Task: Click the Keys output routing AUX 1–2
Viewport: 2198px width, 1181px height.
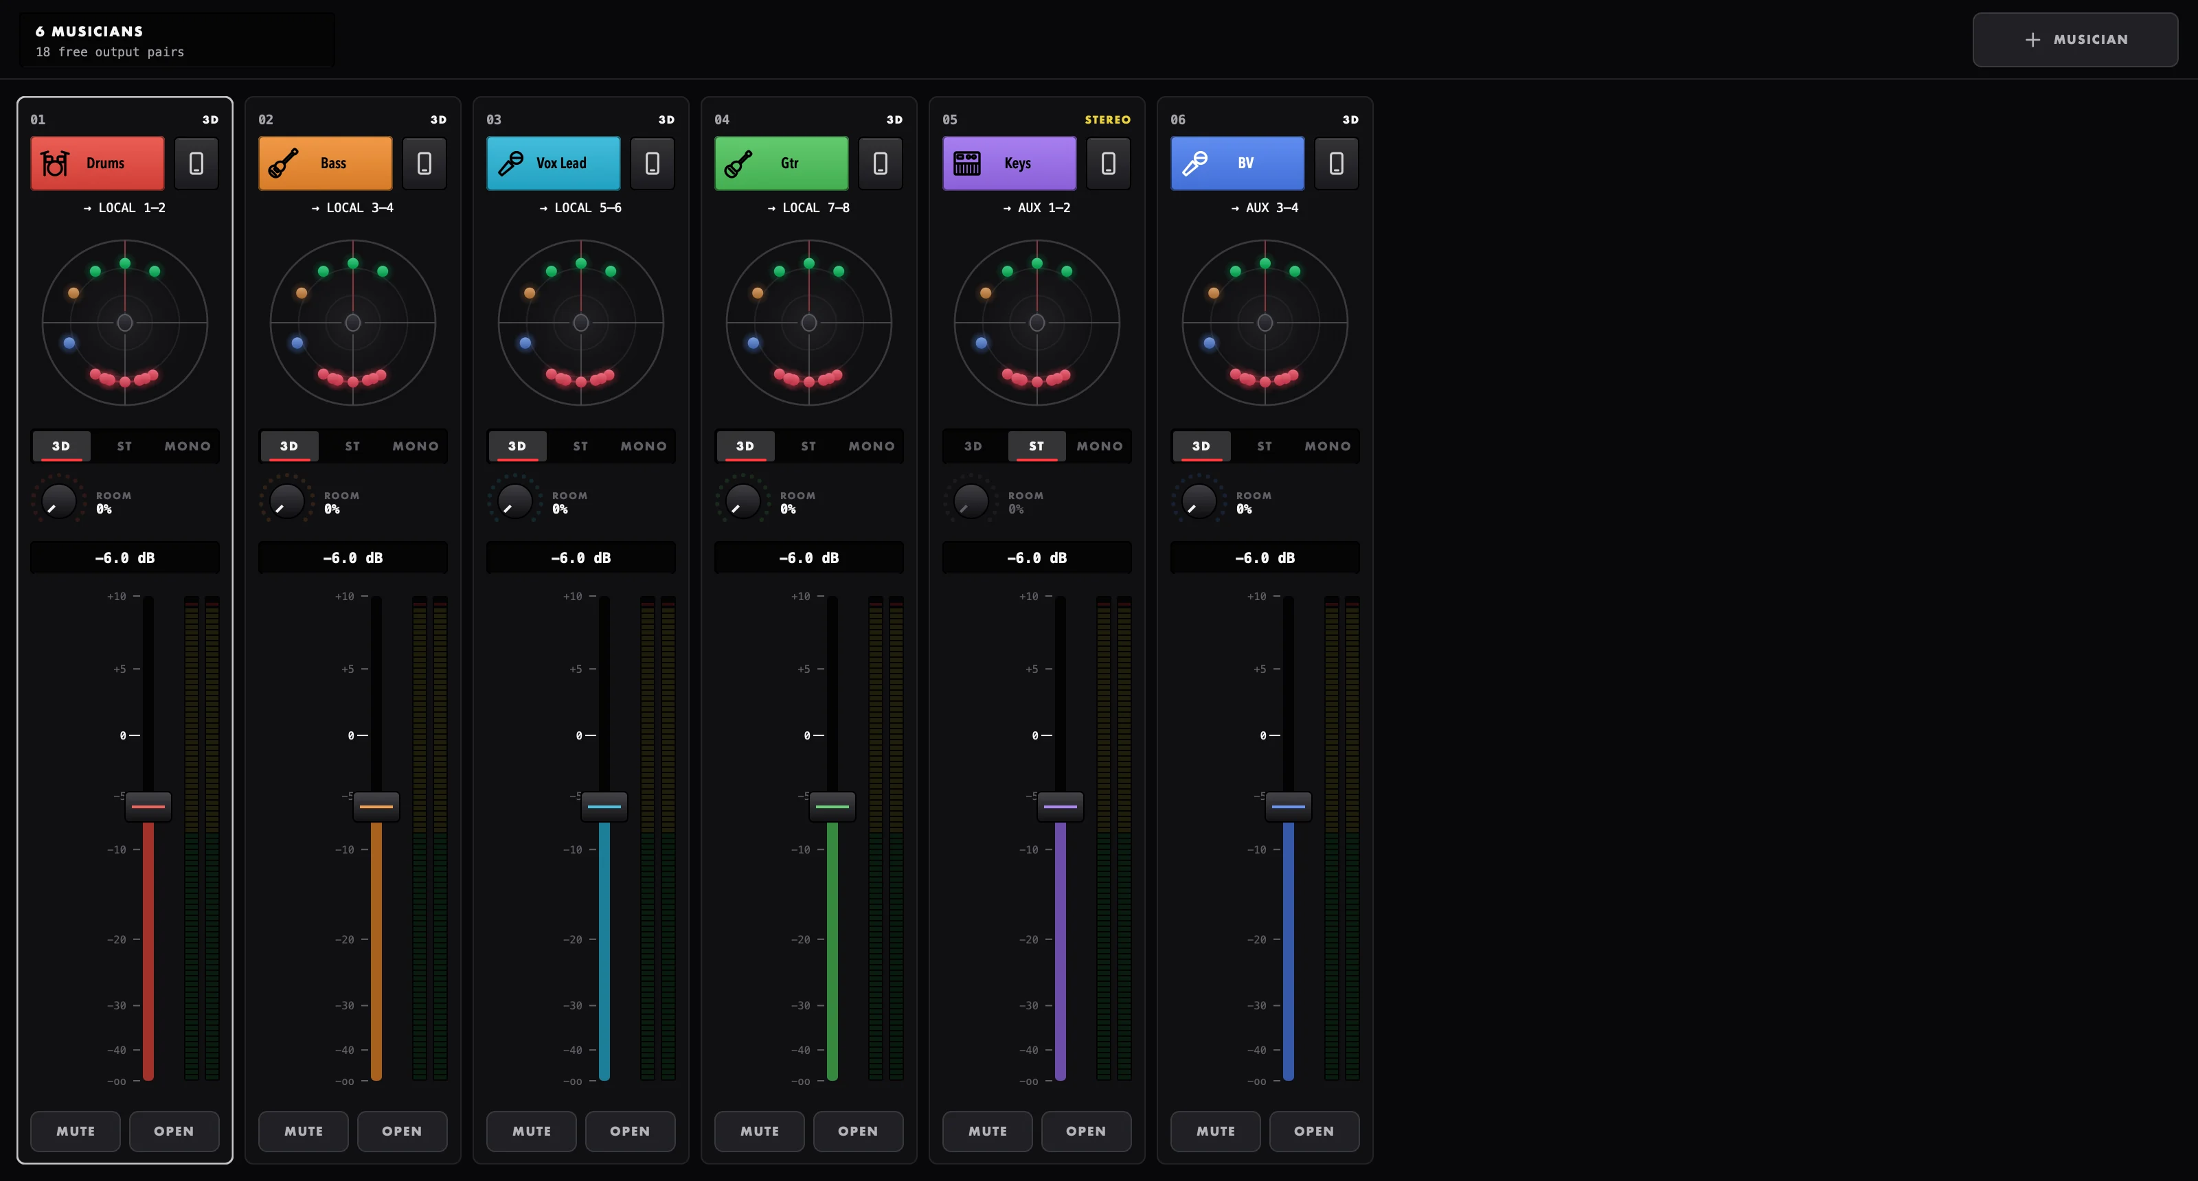Action: point(1036,207)
